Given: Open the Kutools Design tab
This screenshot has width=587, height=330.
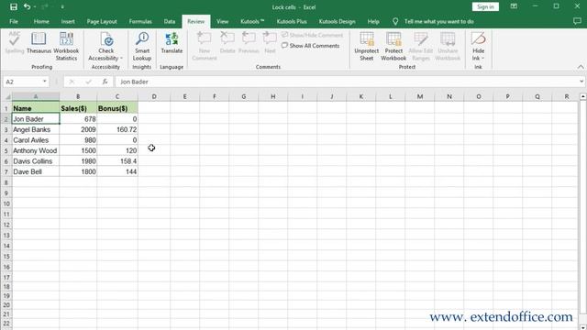Looking at the screenshot, I should (337, 21).
